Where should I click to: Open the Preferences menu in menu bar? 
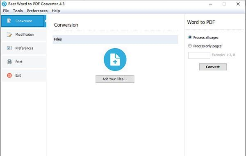click(x=37, y=11)
